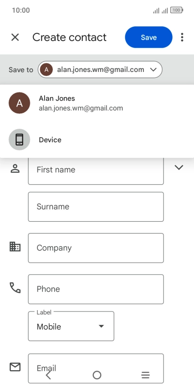Tap the Device phone icon

[x=19, y=139]
